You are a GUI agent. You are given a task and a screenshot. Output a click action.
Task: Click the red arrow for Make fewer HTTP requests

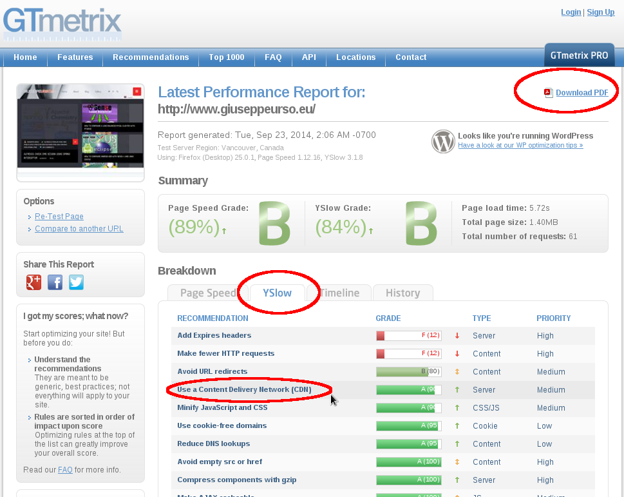457,354
